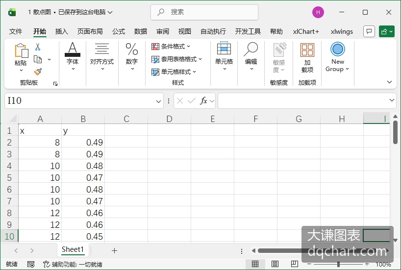This screenshot has width=401, height=270.
Task: Go to previous sheet arrow
Action: (x=16, y=250)
